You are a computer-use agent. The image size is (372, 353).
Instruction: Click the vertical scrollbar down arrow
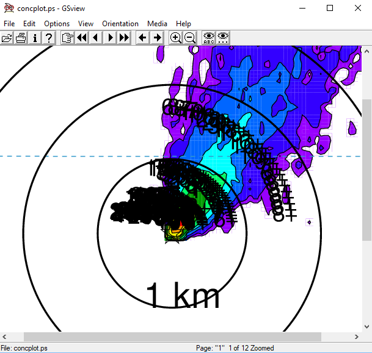pyautogui.click(x=367, y=326)
